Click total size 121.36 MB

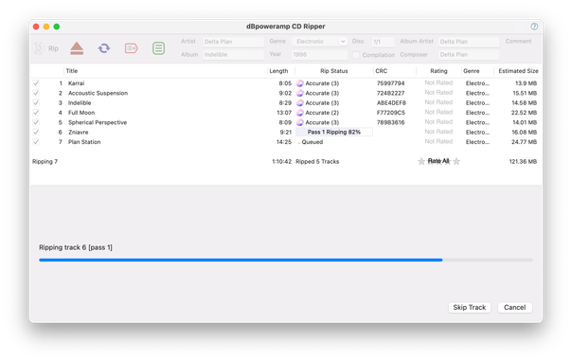(x=523, y=161)
